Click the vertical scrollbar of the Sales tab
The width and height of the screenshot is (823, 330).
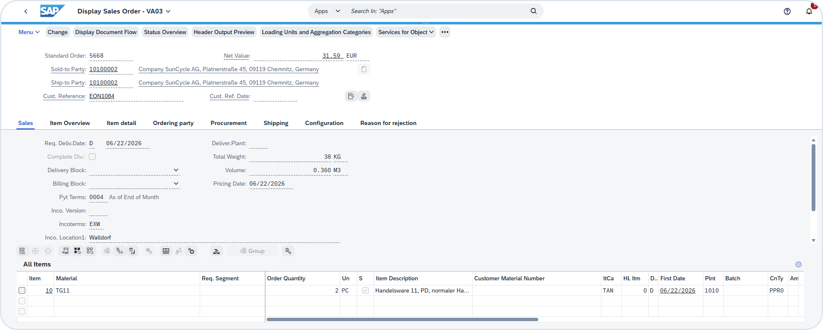813,177
